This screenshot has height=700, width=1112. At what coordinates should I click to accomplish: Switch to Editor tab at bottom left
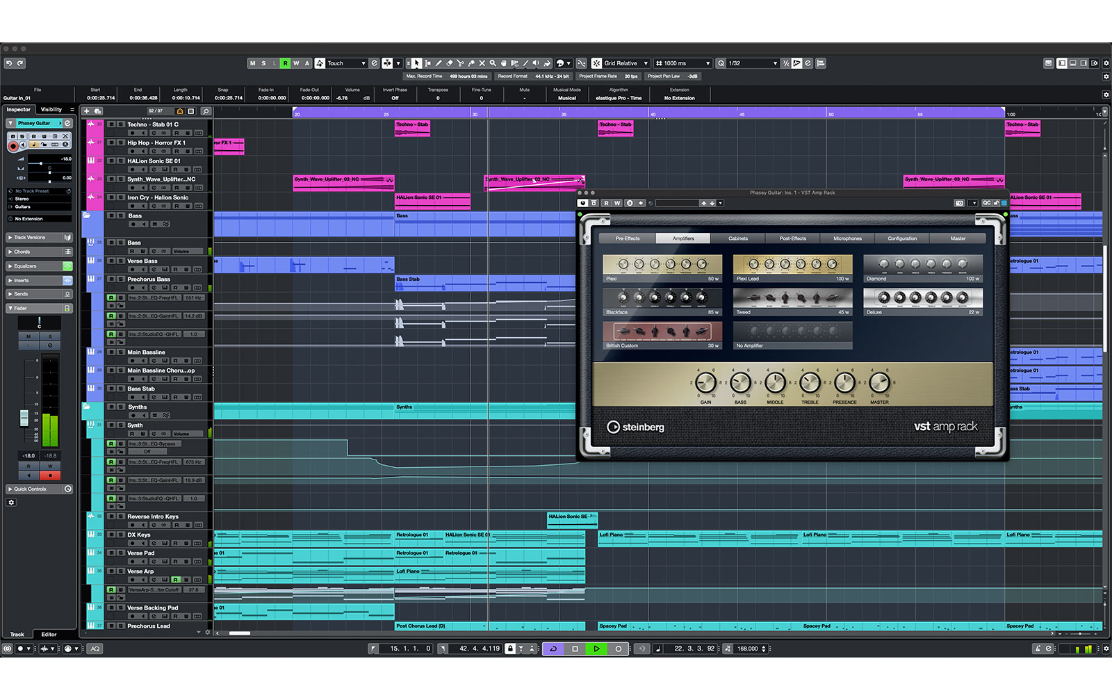tap(49, 634)
